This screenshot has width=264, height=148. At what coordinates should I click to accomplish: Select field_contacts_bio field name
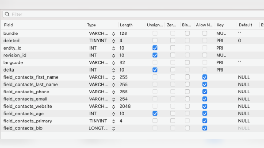[23, 128]
